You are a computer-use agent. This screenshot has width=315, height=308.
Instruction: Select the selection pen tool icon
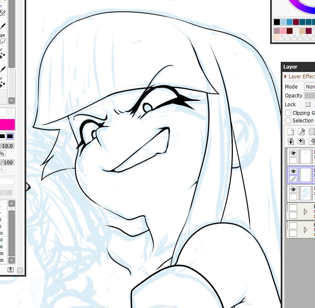[x=3, y=13]
